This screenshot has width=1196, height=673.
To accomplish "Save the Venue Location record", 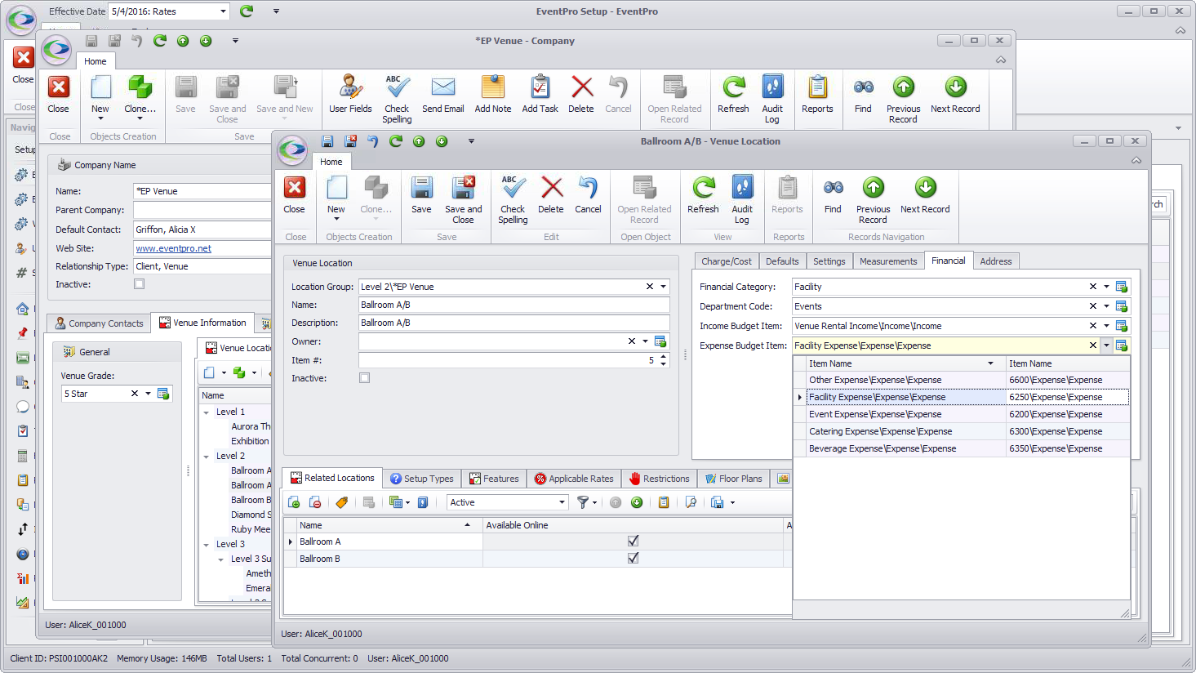I will pos(421,196).
